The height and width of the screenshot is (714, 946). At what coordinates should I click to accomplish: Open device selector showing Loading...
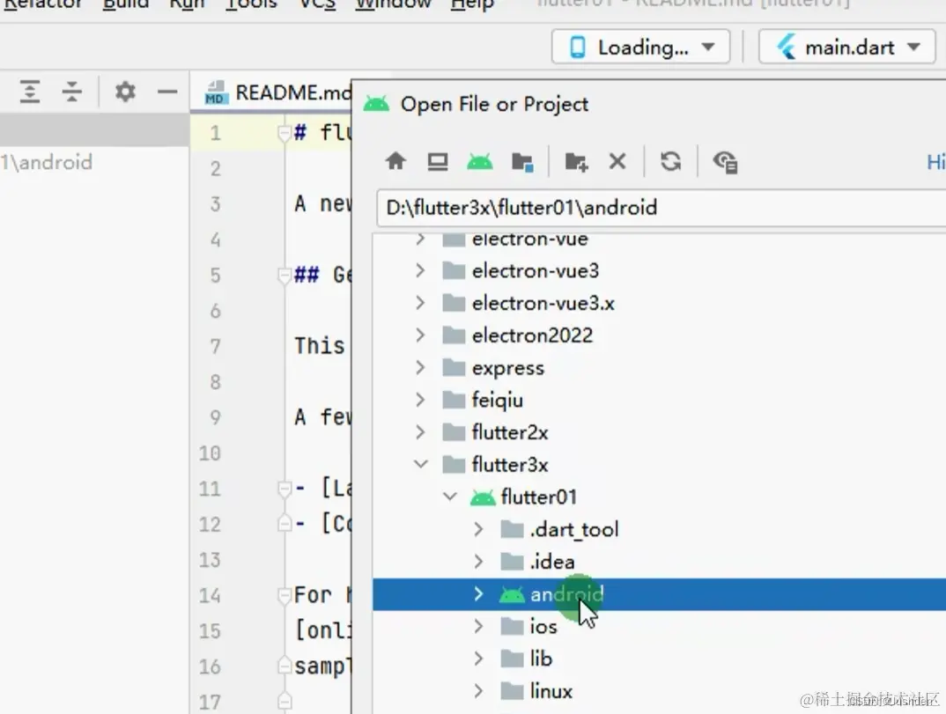click(640, 47)
